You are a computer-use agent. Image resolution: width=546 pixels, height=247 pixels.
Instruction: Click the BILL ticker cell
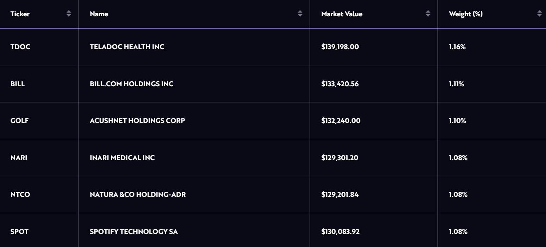[18, 84]
